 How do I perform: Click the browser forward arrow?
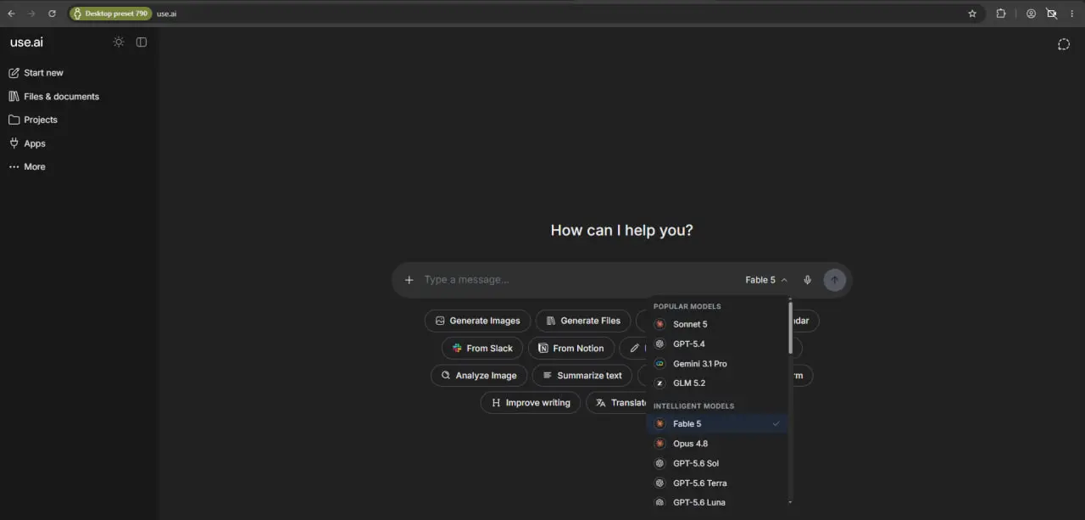pyautogui.click(x=31, y=14)
